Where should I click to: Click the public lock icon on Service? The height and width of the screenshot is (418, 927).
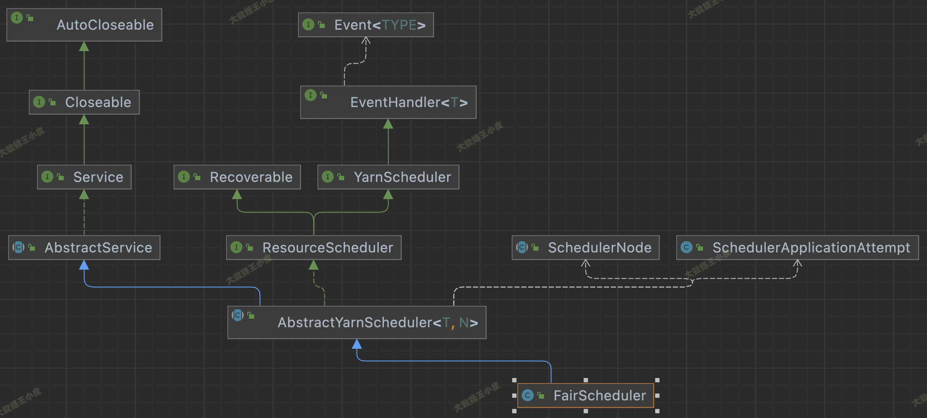(60, 177)
